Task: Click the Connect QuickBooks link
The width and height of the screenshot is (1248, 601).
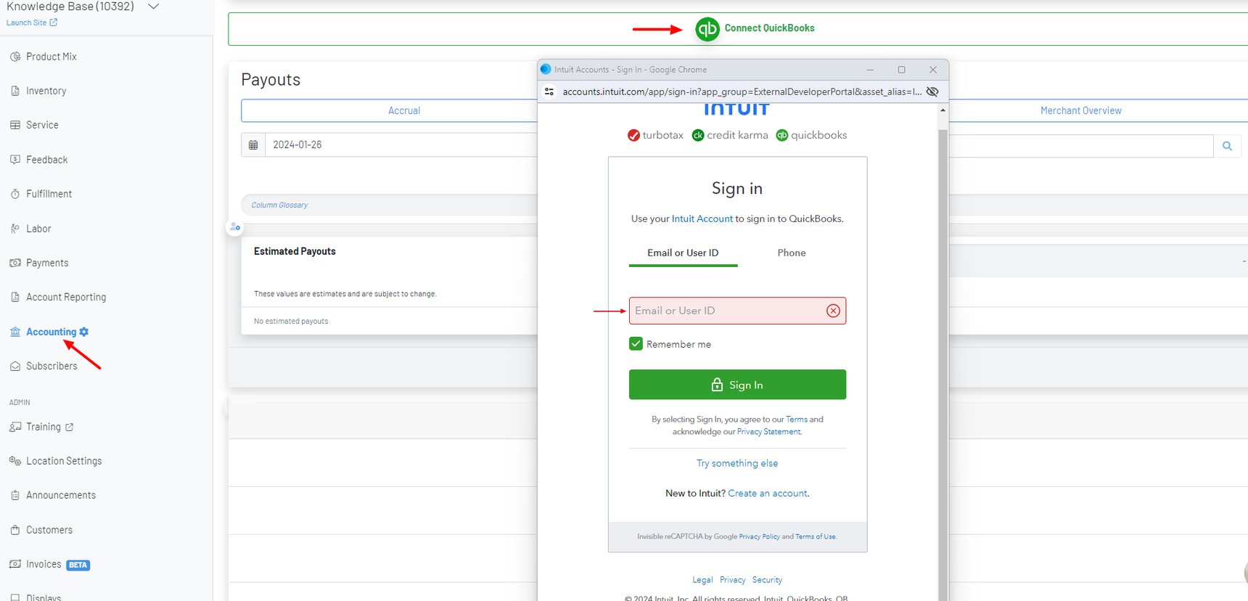Action: coord(769,28)
